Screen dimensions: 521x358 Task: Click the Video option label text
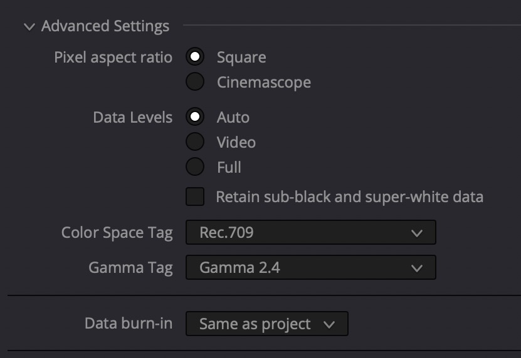[236, 142]
